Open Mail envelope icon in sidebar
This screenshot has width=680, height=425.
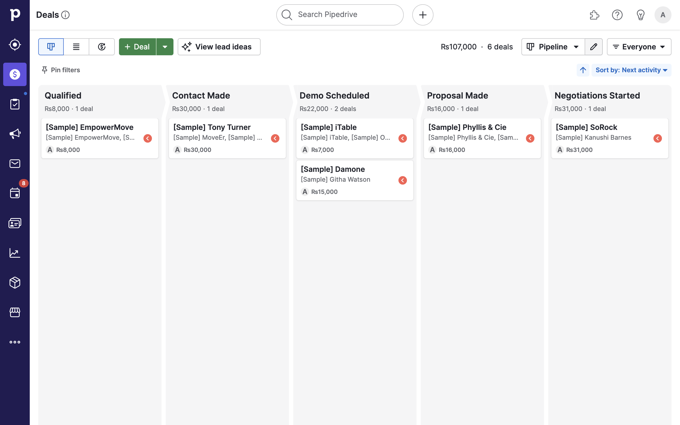pos(15,164)
